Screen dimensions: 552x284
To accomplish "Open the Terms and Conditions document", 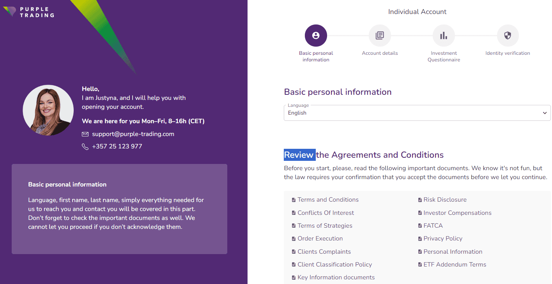I will click(x=328, y=199).
